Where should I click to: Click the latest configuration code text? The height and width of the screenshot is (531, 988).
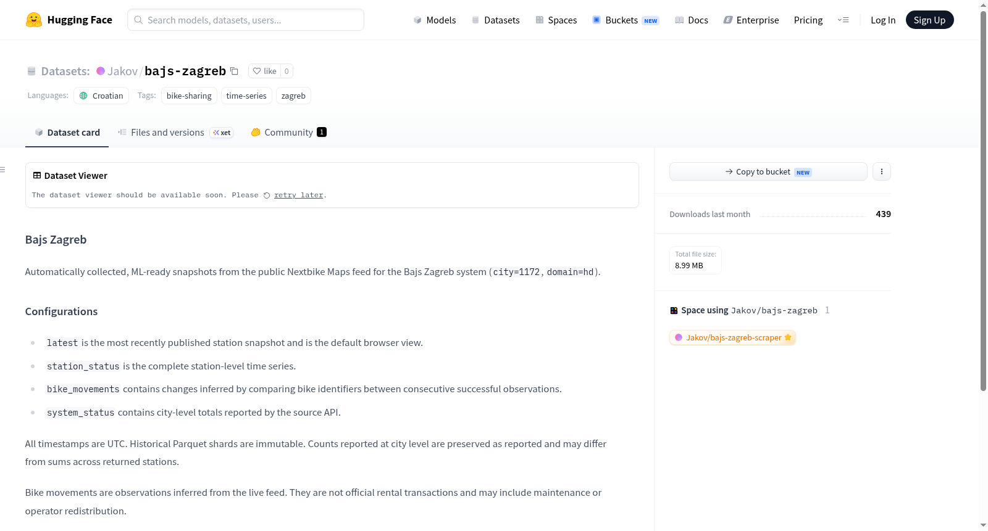coord(62,343)
